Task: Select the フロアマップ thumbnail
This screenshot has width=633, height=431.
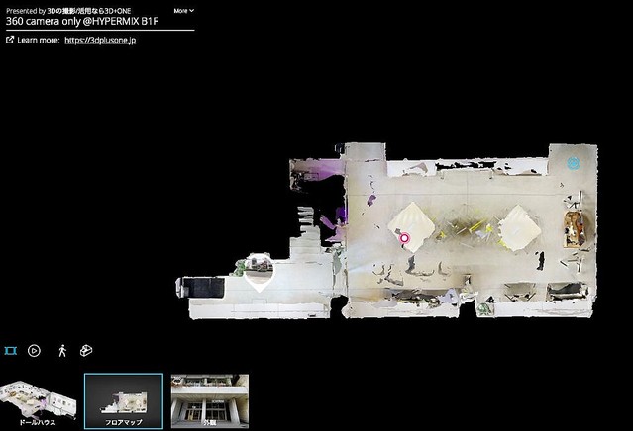Action: [x=123, y=399]
